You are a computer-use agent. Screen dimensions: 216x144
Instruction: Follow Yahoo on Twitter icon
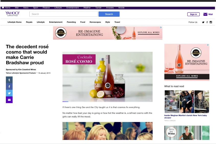pyautogui.click(x=203, y=22)
